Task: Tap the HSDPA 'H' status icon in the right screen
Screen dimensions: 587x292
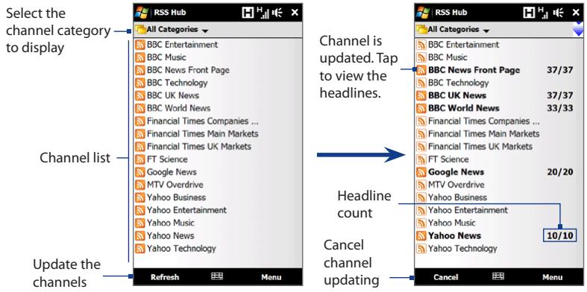Action: pos(529,13)
